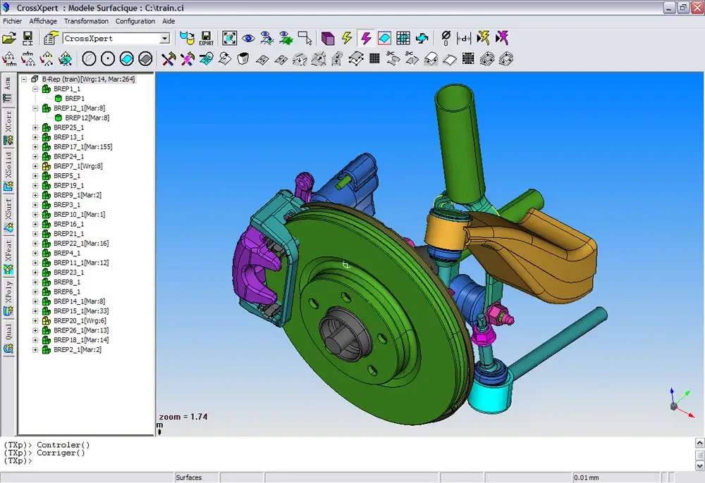The width and height of the screenshot is (705, 483).
Task: Click the open file folder icon
Action: click(x=9, y=38)
